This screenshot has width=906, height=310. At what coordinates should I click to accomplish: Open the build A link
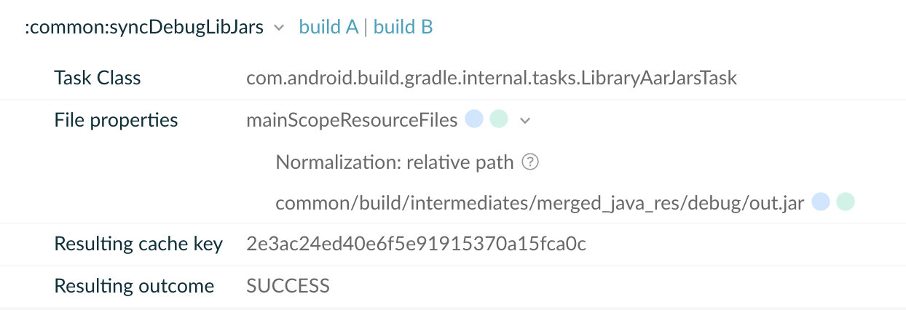pos(328,28)
